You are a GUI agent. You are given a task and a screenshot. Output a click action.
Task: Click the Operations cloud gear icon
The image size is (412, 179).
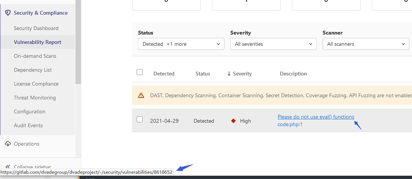click(8, 144)
